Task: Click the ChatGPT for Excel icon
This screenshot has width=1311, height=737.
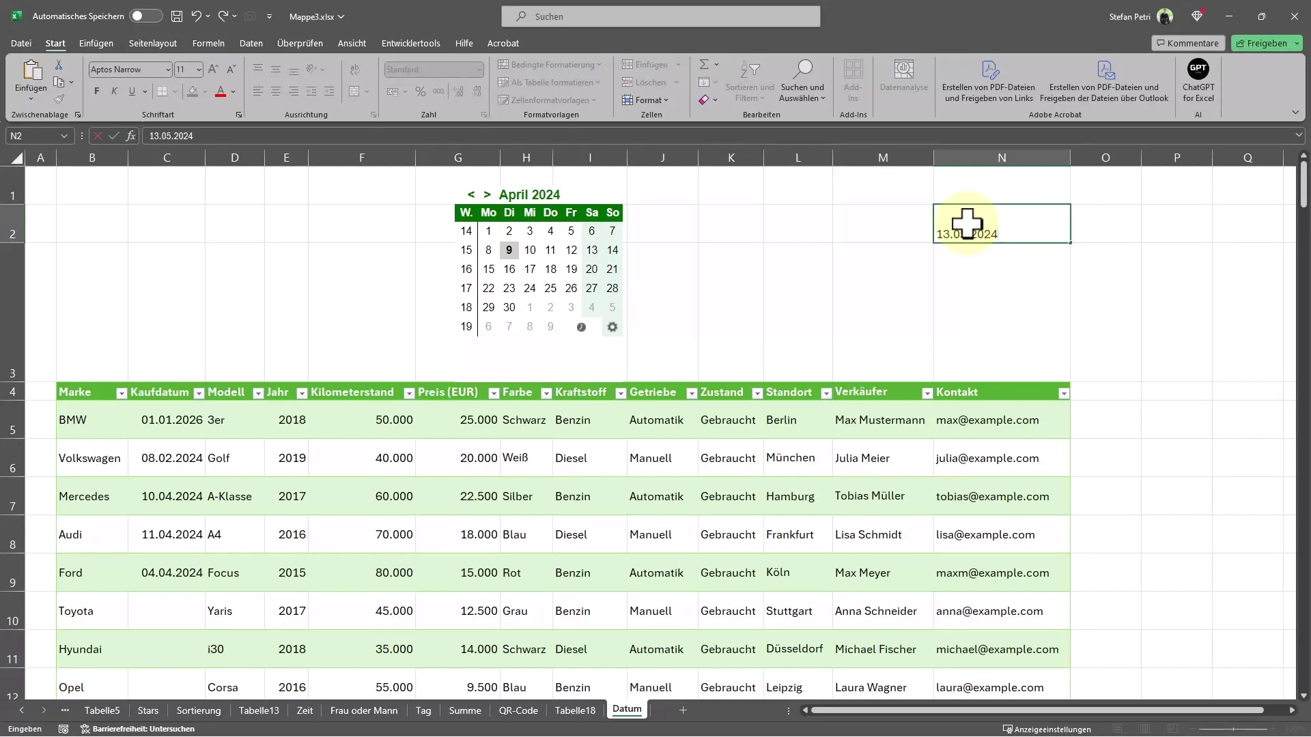Action: tap(1199, 80)
